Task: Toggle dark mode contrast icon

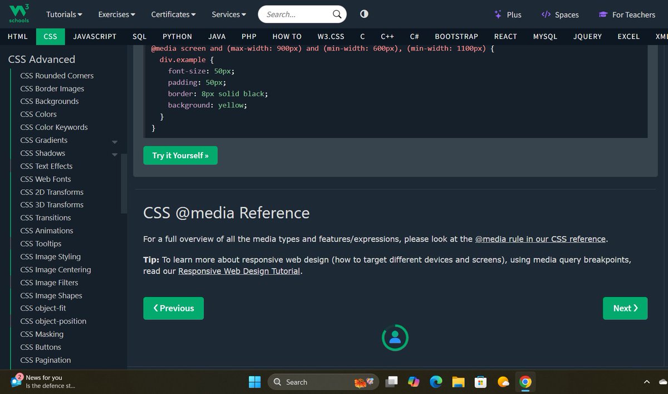Action: 364,14
